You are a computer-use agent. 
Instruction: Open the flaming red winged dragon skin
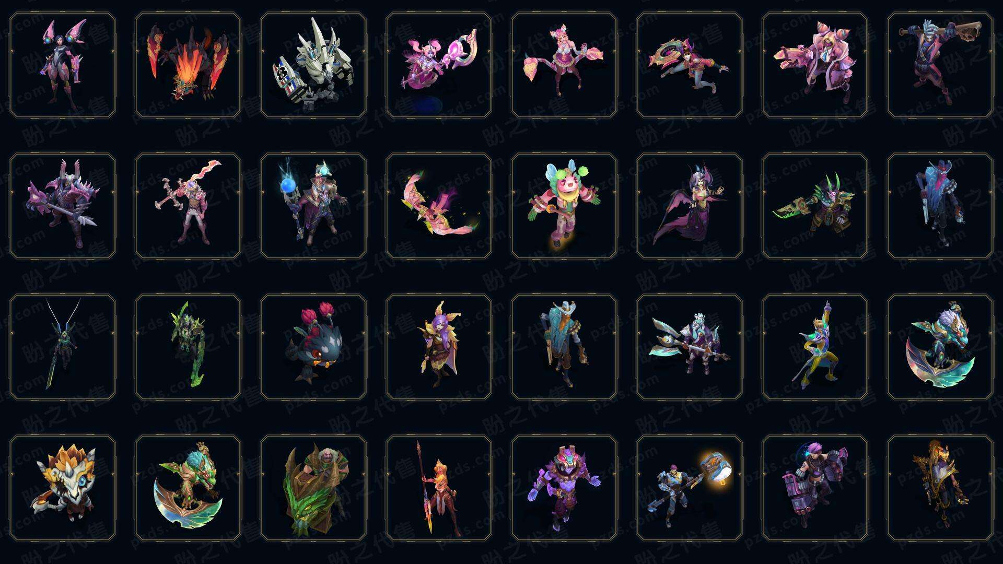click(188, 65)
